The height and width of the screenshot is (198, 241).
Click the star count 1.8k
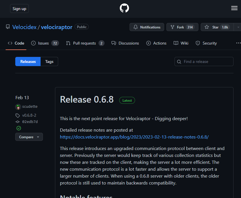coord(225,27)
